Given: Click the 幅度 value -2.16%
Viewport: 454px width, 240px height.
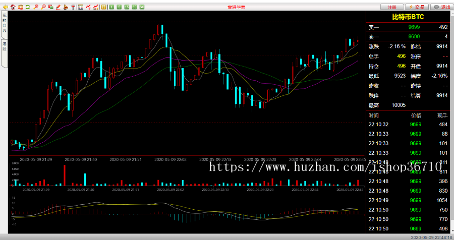Looking at the screenshot, I should [x=439, y=76].
